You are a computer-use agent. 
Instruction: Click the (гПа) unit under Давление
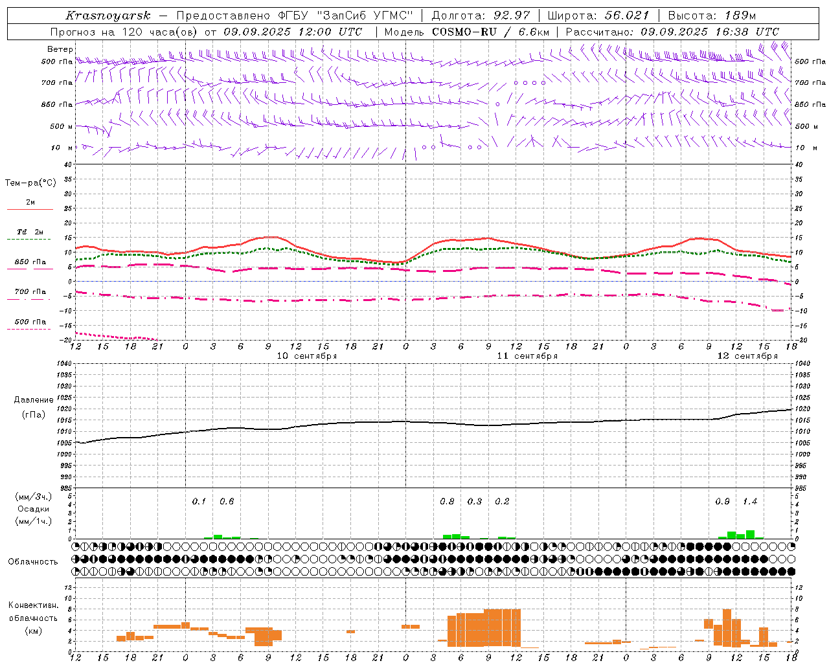tap(34, 415)
